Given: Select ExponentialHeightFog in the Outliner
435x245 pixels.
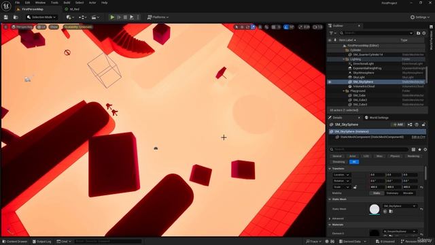Looking at the screenshot, I should tap(367, 68).
